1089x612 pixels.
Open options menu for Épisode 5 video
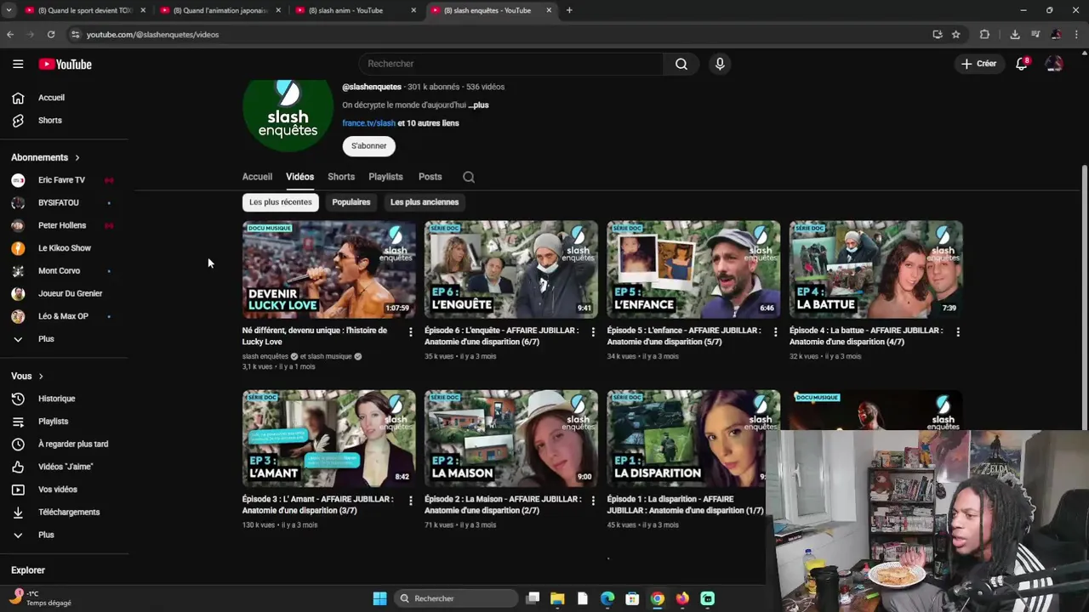(x=775, y=331)
